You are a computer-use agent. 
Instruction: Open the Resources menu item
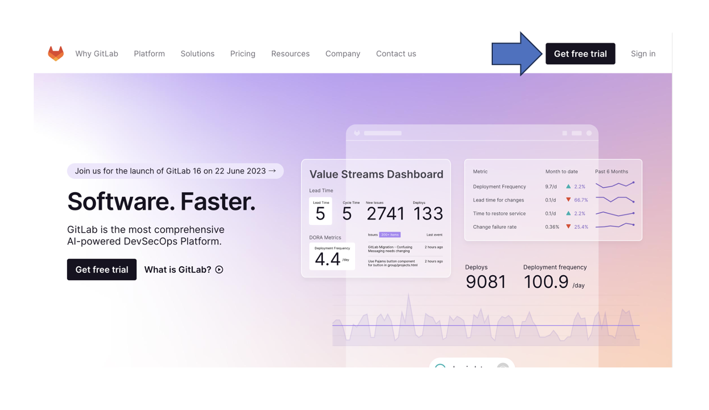coord(290,54)
